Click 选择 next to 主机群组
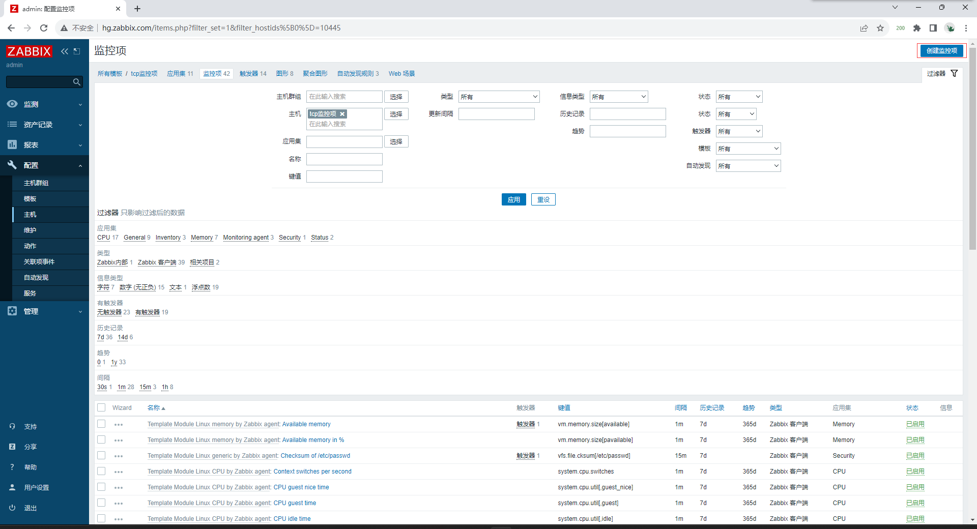Image resolution: width=977 pixels, height=529 pixels. (396, 97)
